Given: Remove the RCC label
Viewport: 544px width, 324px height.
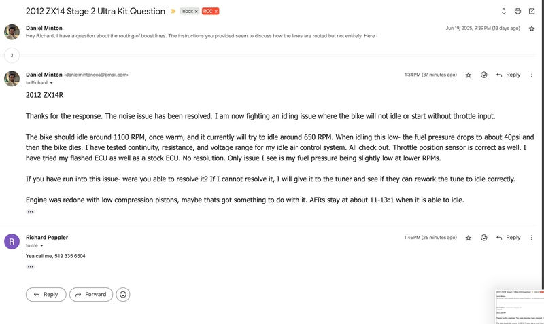Looking at the screenshot, I should (x=216, y=12).
